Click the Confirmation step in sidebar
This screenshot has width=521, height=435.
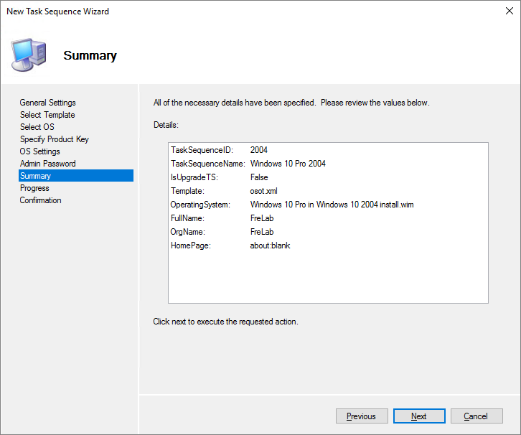pyautogui.click(x=41, y=200)
